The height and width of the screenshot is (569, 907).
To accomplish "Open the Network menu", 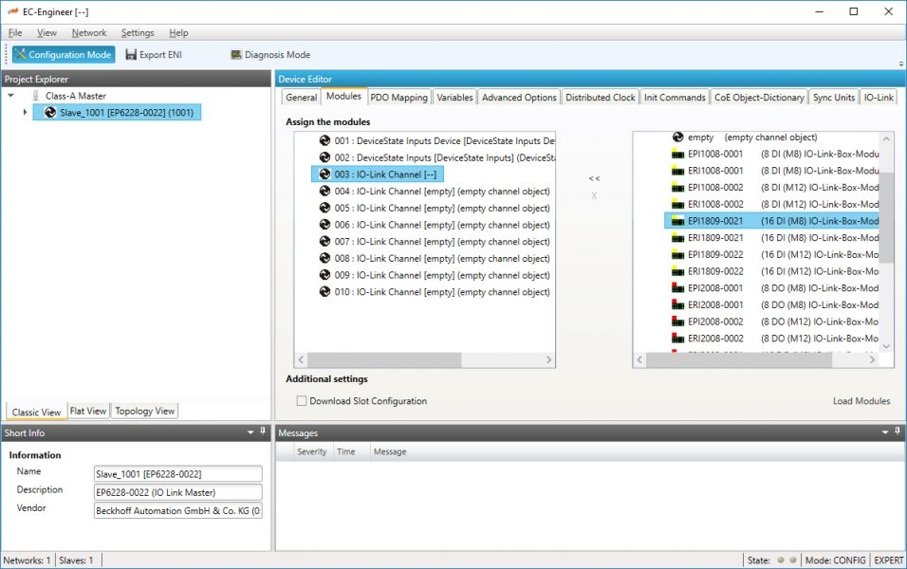I will tap(89, 33).
